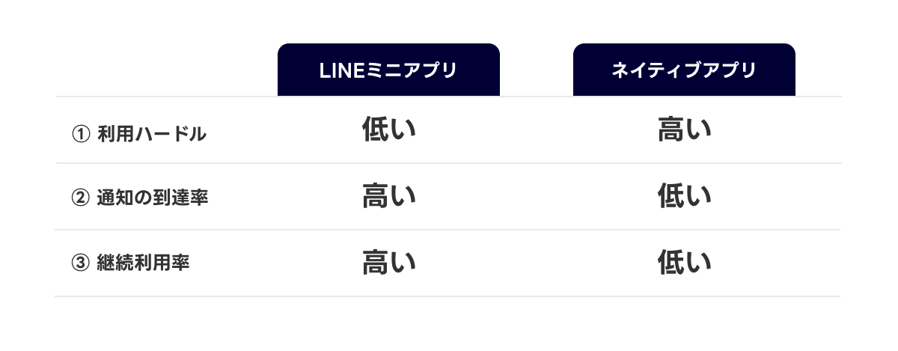The height and width of the screenshot is (351, 898).
Task: Click the circled number ③ icon
Action: [80, 263]
